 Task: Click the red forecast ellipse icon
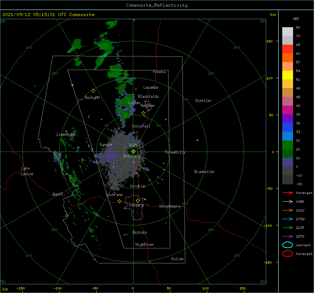tap(287, 254)
